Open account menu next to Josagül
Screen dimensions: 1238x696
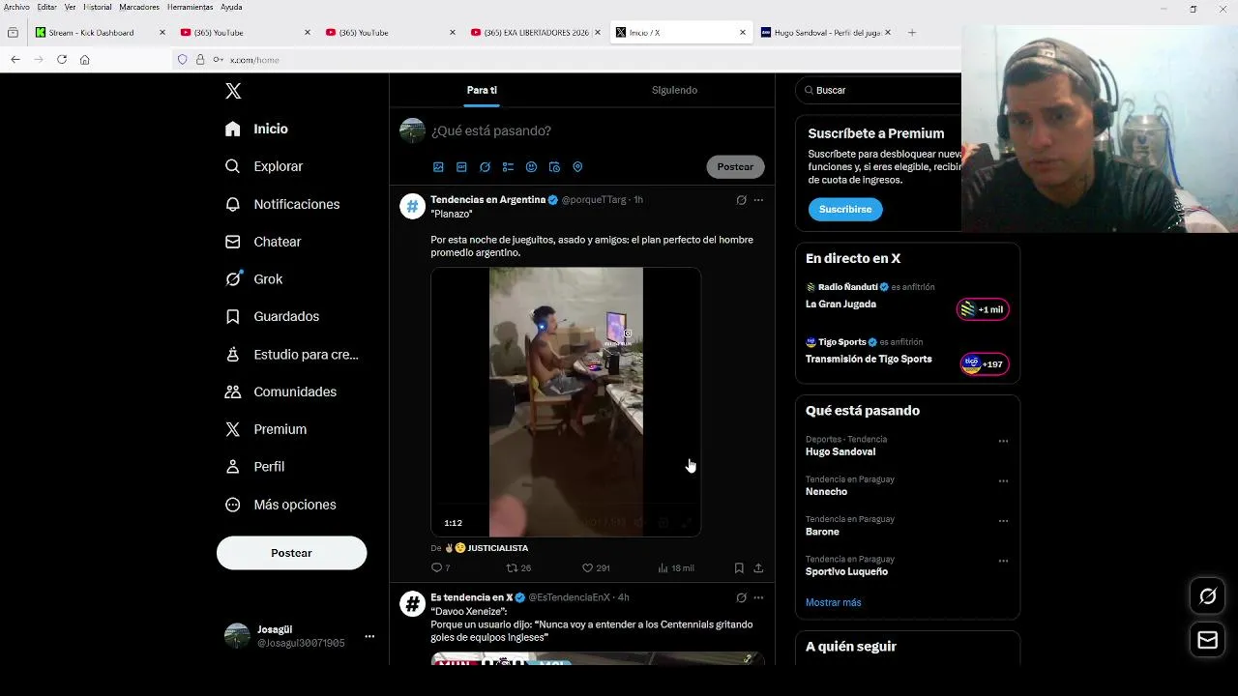[369, 637]
